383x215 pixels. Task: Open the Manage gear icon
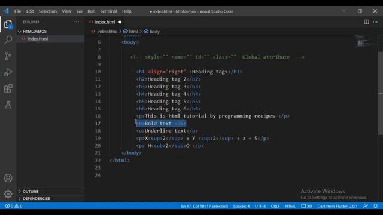(8, 194)
